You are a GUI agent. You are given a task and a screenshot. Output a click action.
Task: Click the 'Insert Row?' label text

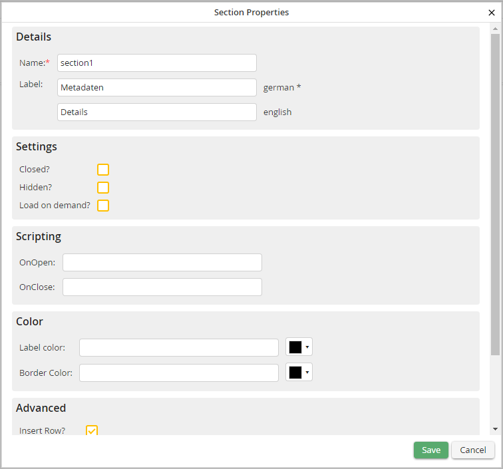click(43, 430)
